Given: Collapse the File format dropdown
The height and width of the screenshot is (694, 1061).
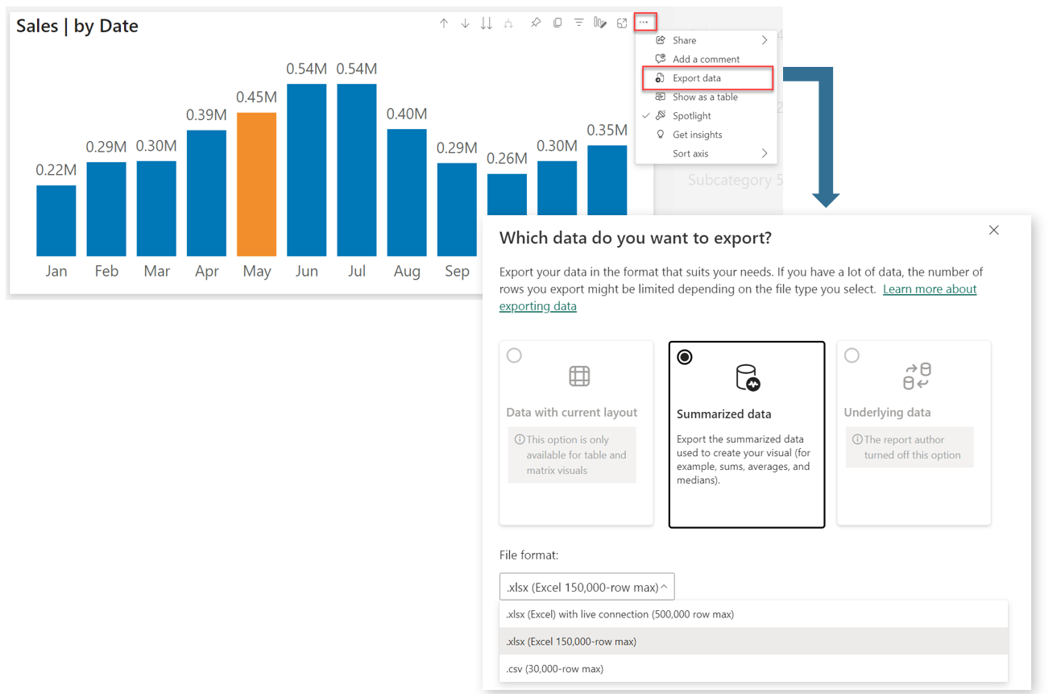Looking at the screenshot, I should click(x=586, y=587).
